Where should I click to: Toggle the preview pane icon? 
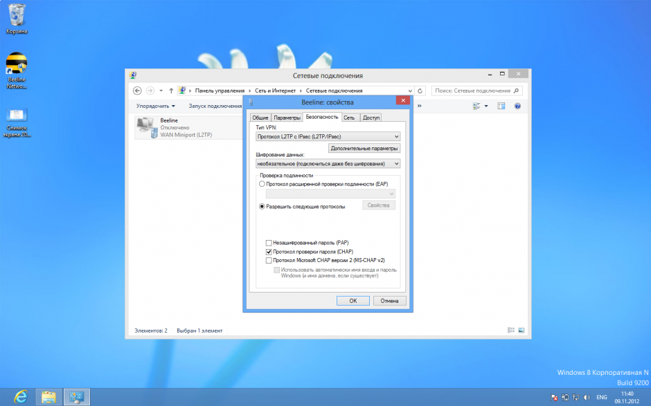click(x=501, y=106)
